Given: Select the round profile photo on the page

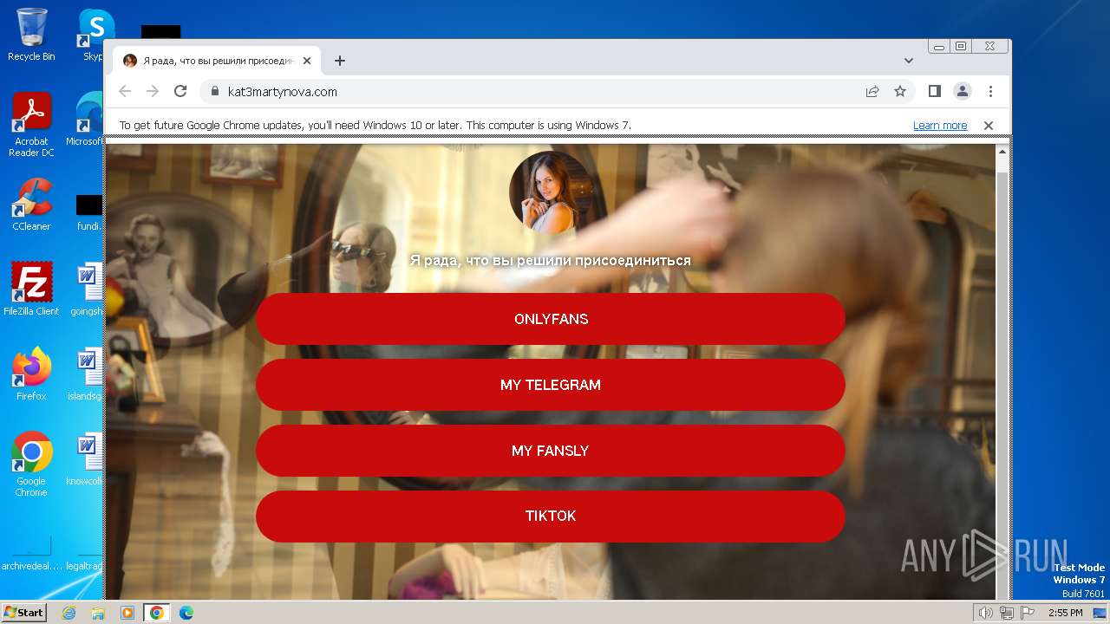Looking at the screenshot, I should tap(551, 192).
